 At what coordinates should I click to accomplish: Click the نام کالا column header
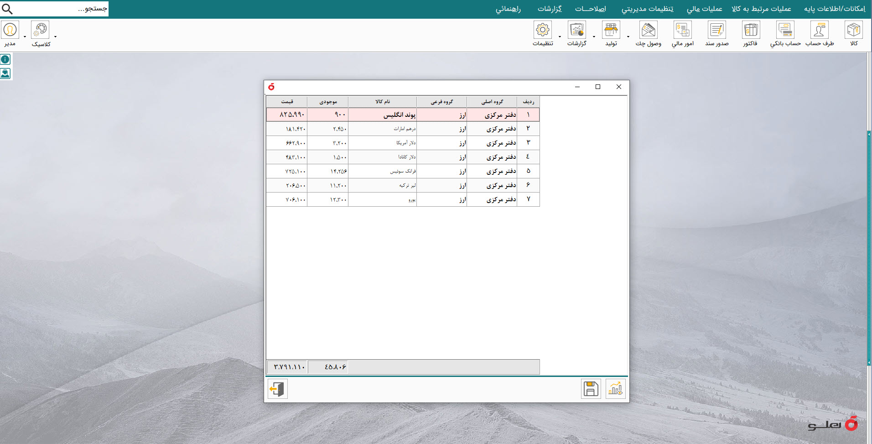[x=383, y=101]
